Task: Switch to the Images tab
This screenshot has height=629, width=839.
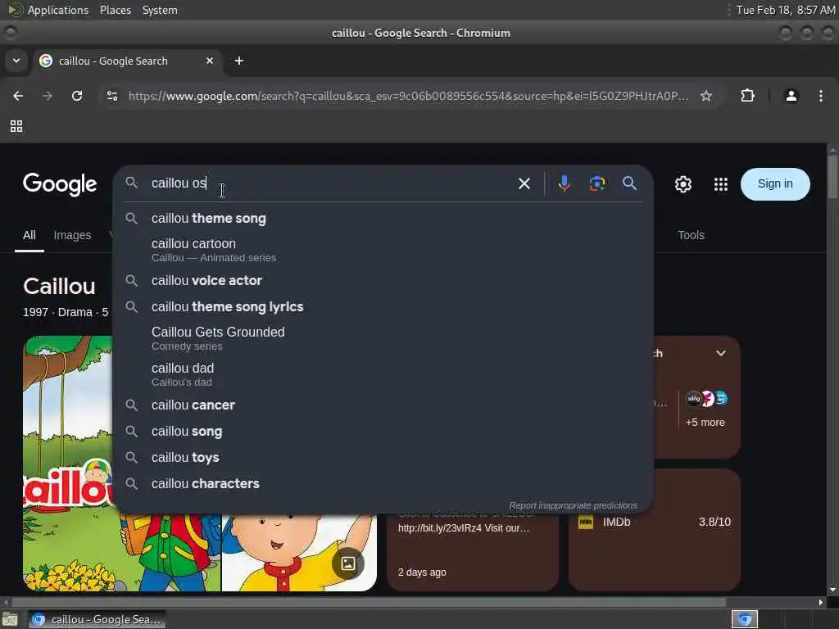Action: point(72,235)
